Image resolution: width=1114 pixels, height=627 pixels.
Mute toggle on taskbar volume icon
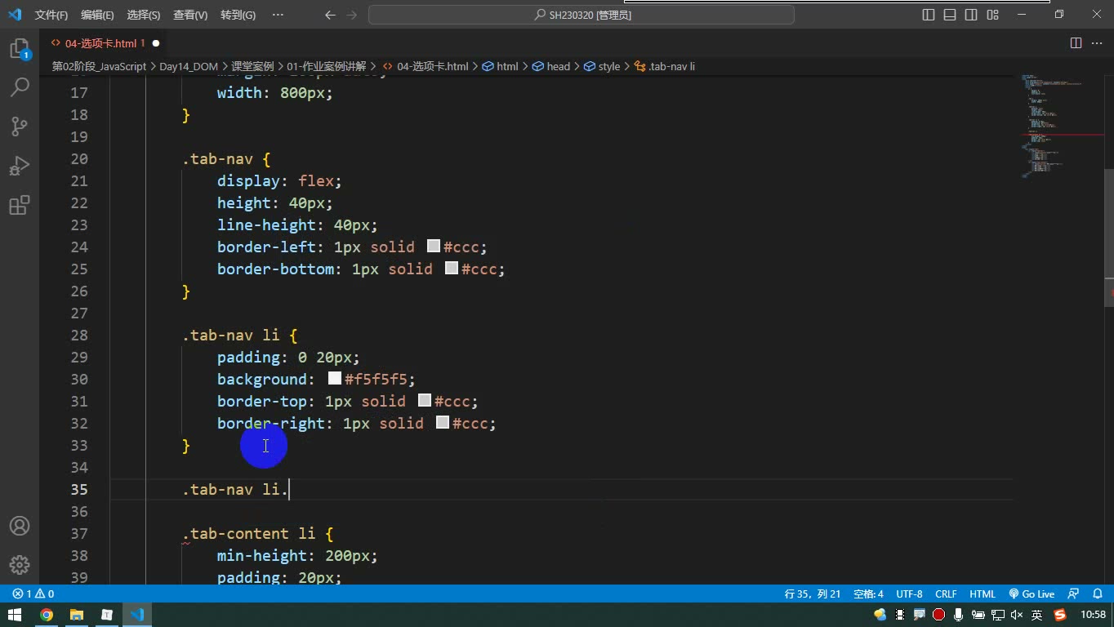point(1017,615)
